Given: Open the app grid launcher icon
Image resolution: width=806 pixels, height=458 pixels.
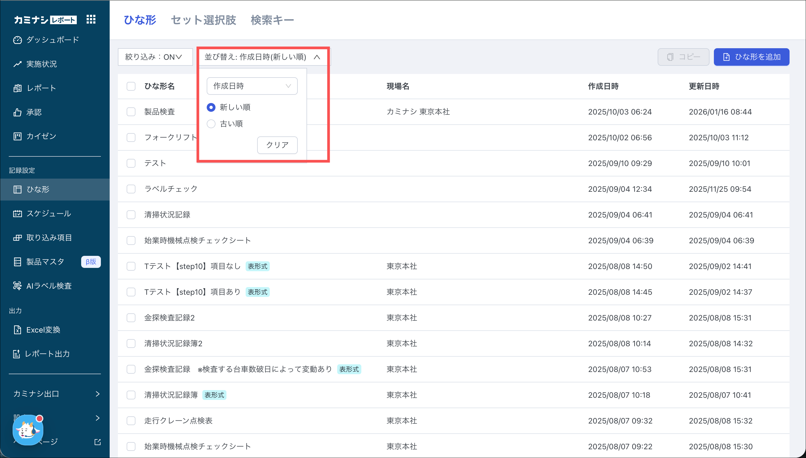Looking at the screenshot, I should pos(91,19).
